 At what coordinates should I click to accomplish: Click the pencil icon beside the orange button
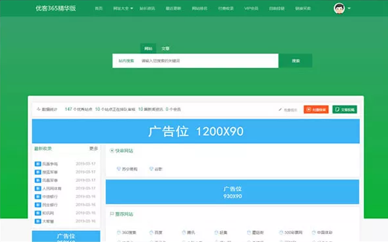coord(280,110)
